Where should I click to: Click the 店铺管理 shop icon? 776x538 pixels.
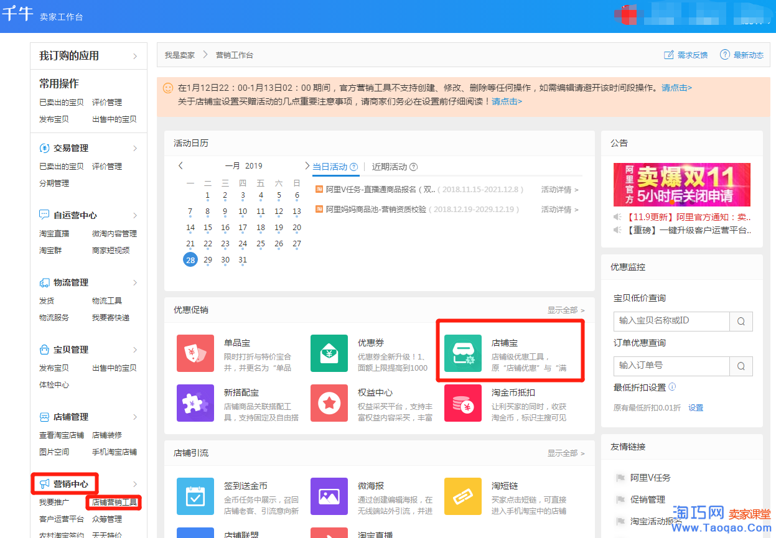click(x=44, y=417)
